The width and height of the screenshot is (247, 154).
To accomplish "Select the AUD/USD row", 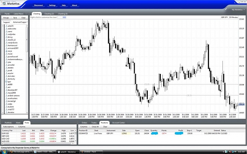I will point(38,141).
